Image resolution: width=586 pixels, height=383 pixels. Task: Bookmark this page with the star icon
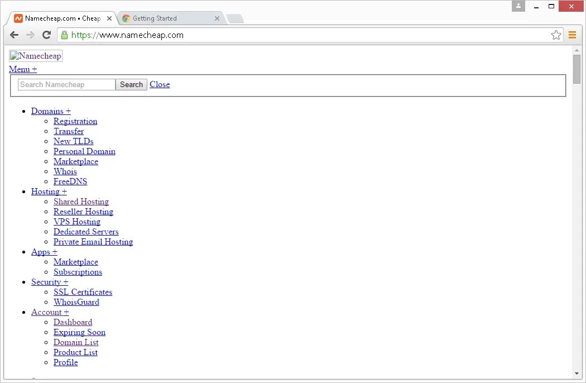point(556,35)
